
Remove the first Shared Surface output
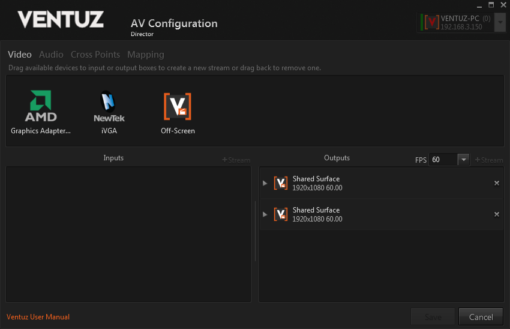496,183
